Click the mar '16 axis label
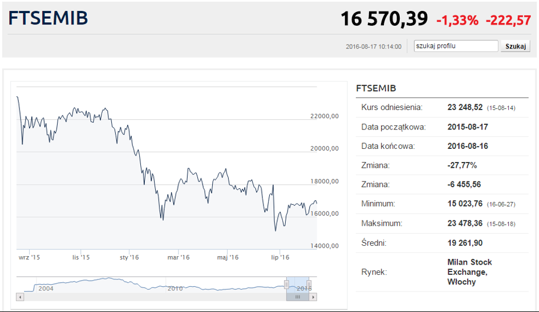 tap(179, 257)
